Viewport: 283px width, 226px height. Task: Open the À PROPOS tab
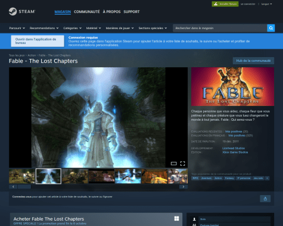[x=111, y=12]
